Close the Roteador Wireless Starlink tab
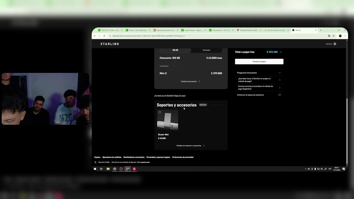Viewport: 354px width, 199px height. tap(261, 30)
